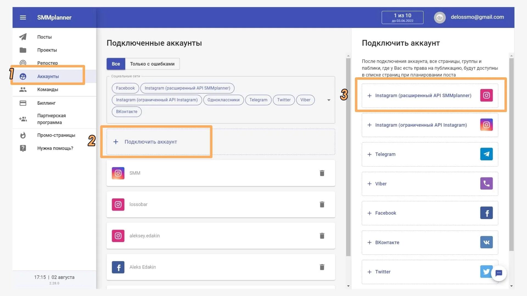Click the VK logo in connect panel
Viewport: 527px width, 296px height.
[486, 242]
